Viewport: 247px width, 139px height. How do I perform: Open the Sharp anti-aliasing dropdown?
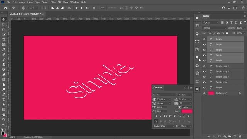186,126
